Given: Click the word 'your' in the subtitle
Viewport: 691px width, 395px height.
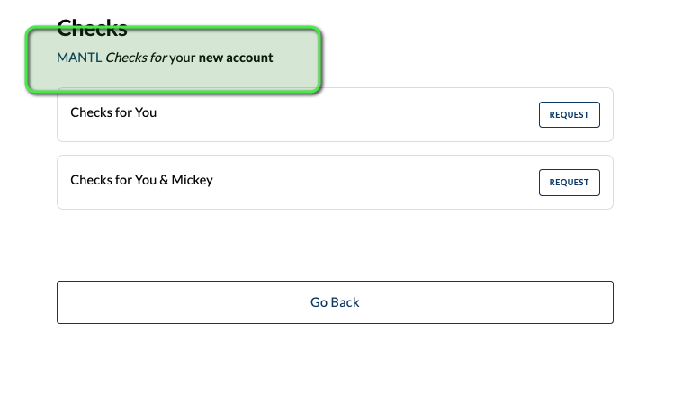Looking at the screenshot, I should pyautogui.click(x=183, y=58).
